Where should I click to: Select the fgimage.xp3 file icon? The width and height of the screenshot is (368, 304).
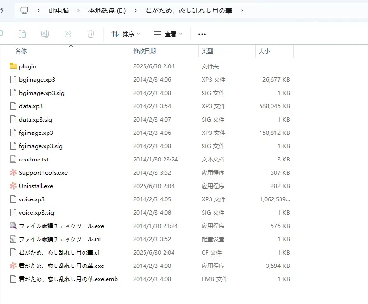coord(13,133)
